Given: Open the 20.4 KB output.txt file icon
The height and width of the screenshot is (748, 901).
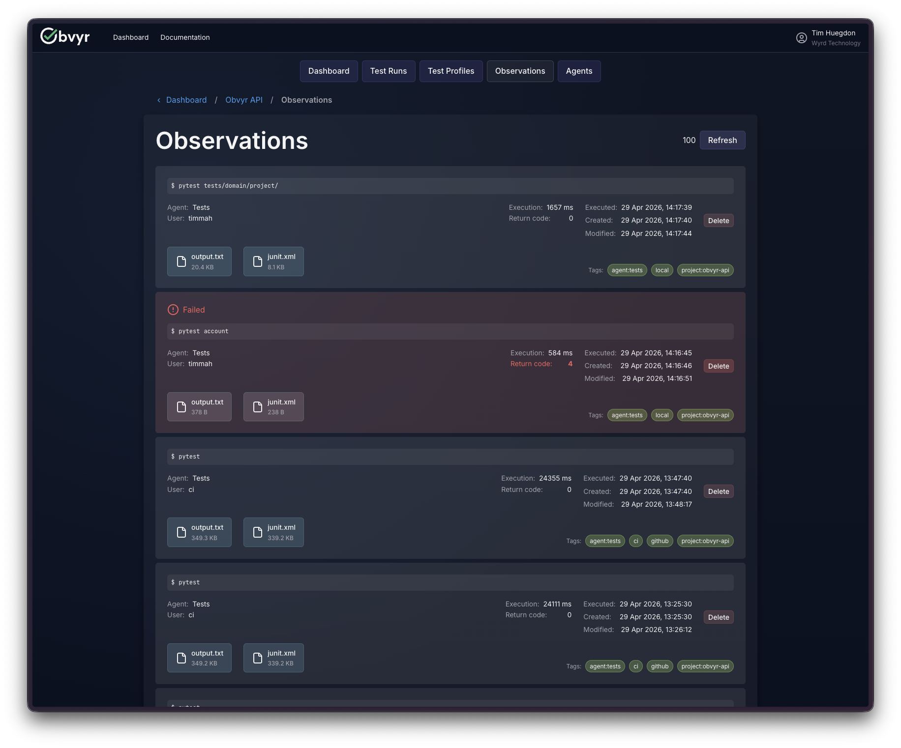Looking at the screenshot, I should [x=181, y=261].
